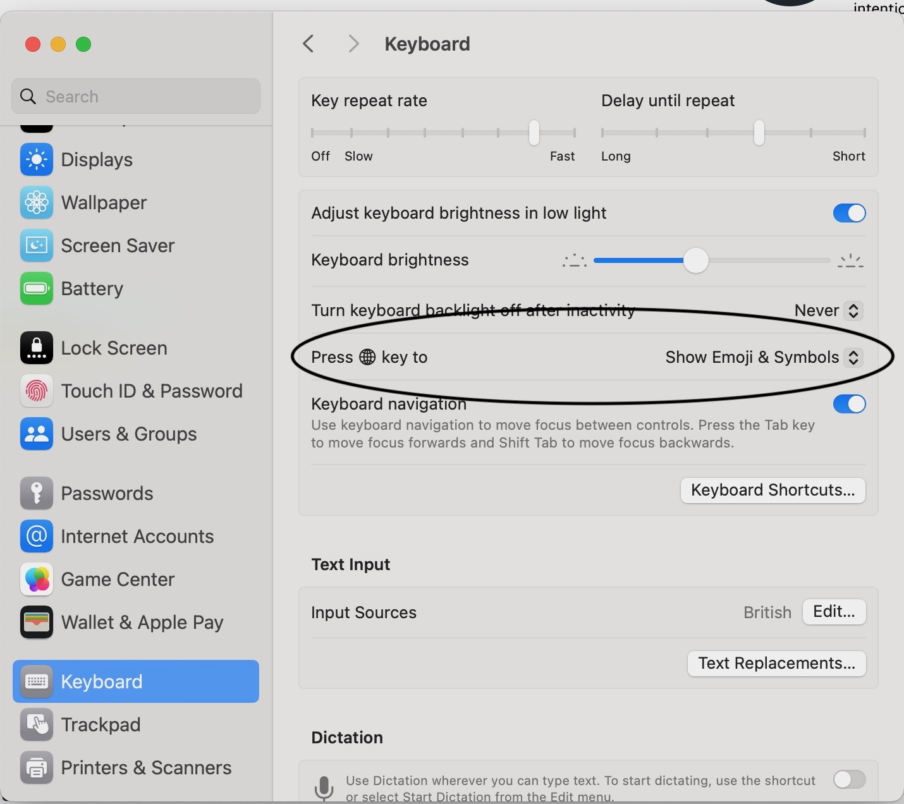
Task: Open Text Replacements button
Action: 776,663
